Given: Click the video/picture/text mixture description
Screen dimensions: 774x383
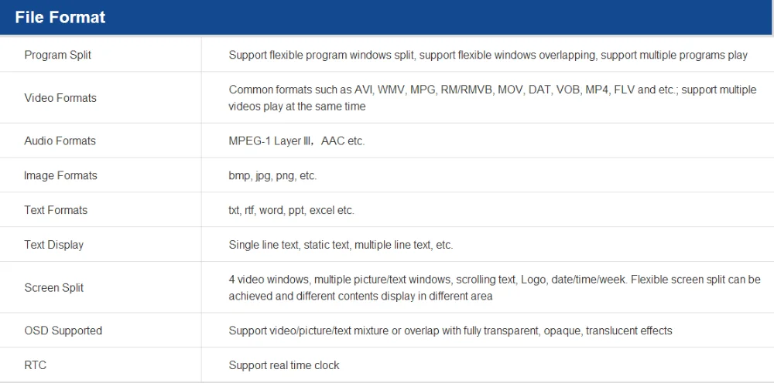Looking at the screenshot, I should click(450, 330).
